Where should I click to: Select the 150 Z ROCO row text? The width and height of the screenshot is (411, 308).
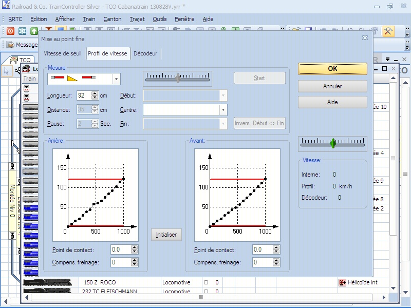(100, 282)
